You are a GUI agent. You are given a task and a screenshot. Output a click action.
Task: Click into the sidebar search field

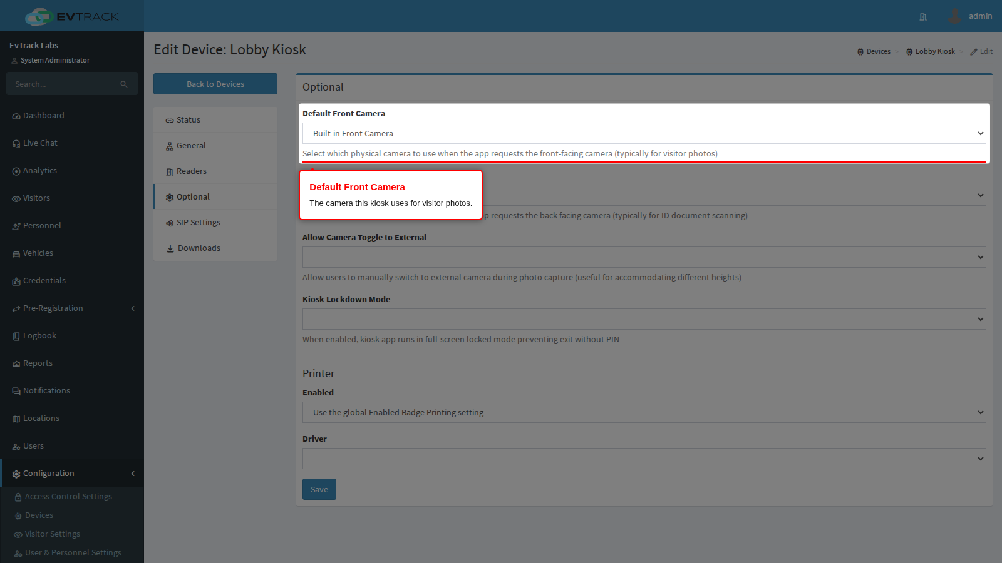[65, 84]
